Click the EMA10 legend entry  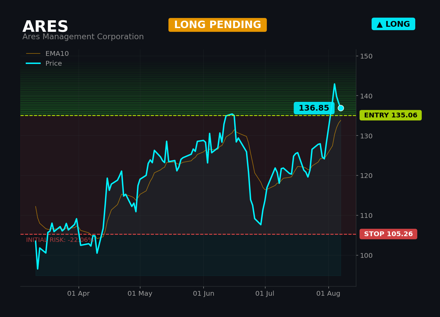(47, 54)
